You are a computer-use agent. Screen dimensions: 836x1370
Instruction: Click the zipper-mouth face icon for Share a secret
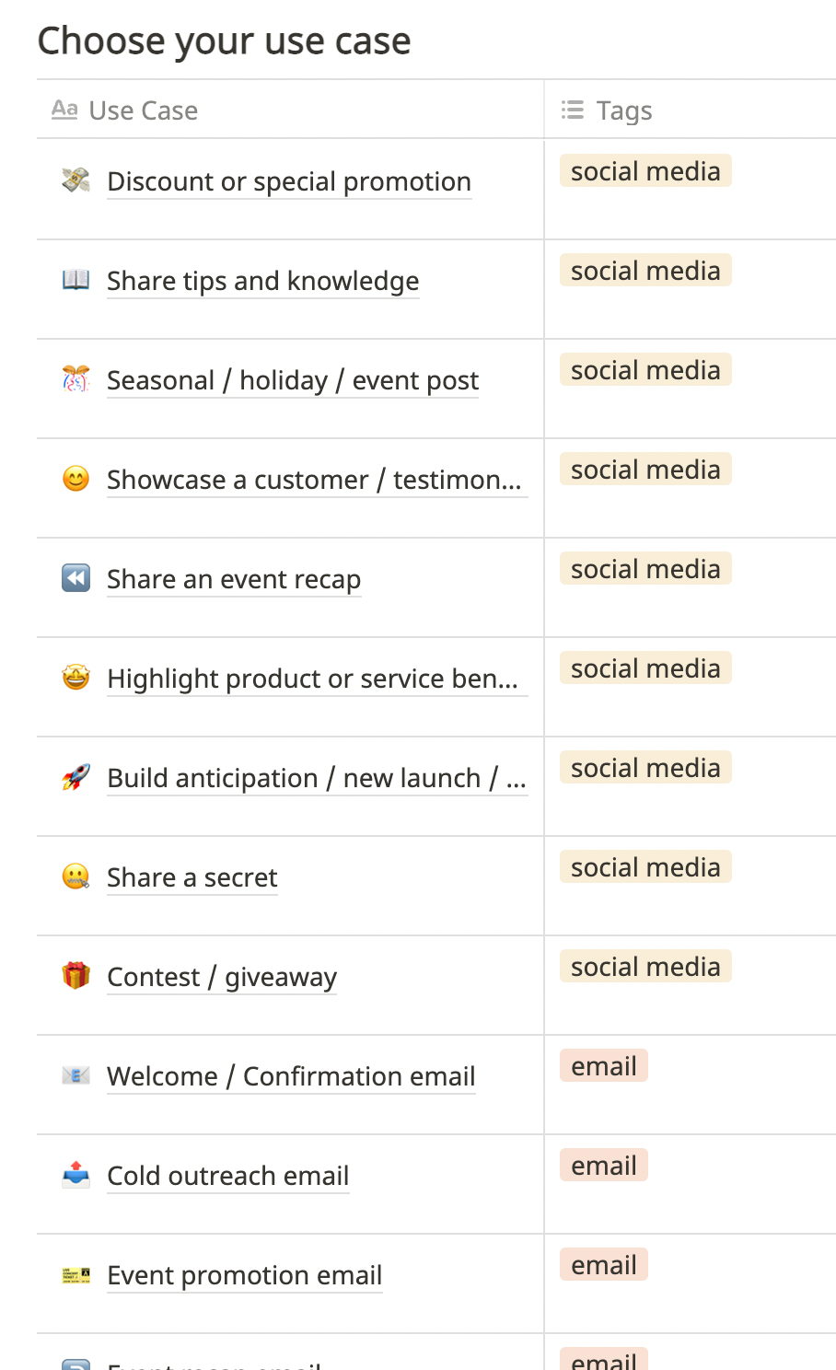(x=75, y=877)
